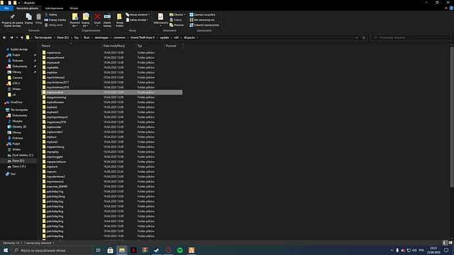
Task: Click Nie zaznaczaj nic
Action: pos(202,20)
